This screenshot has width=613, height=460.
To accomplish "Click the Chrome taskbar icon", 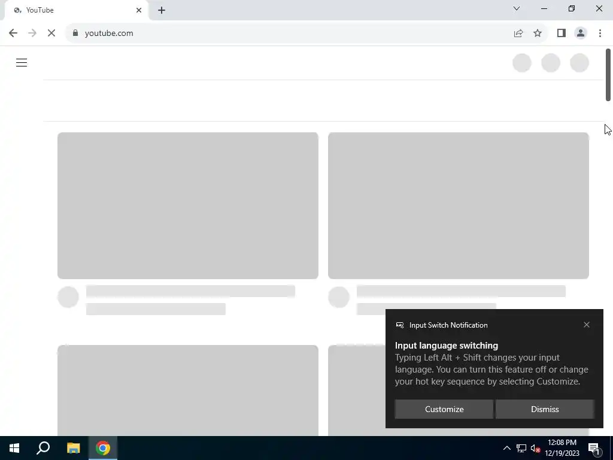I will click(x=103, y=448).
